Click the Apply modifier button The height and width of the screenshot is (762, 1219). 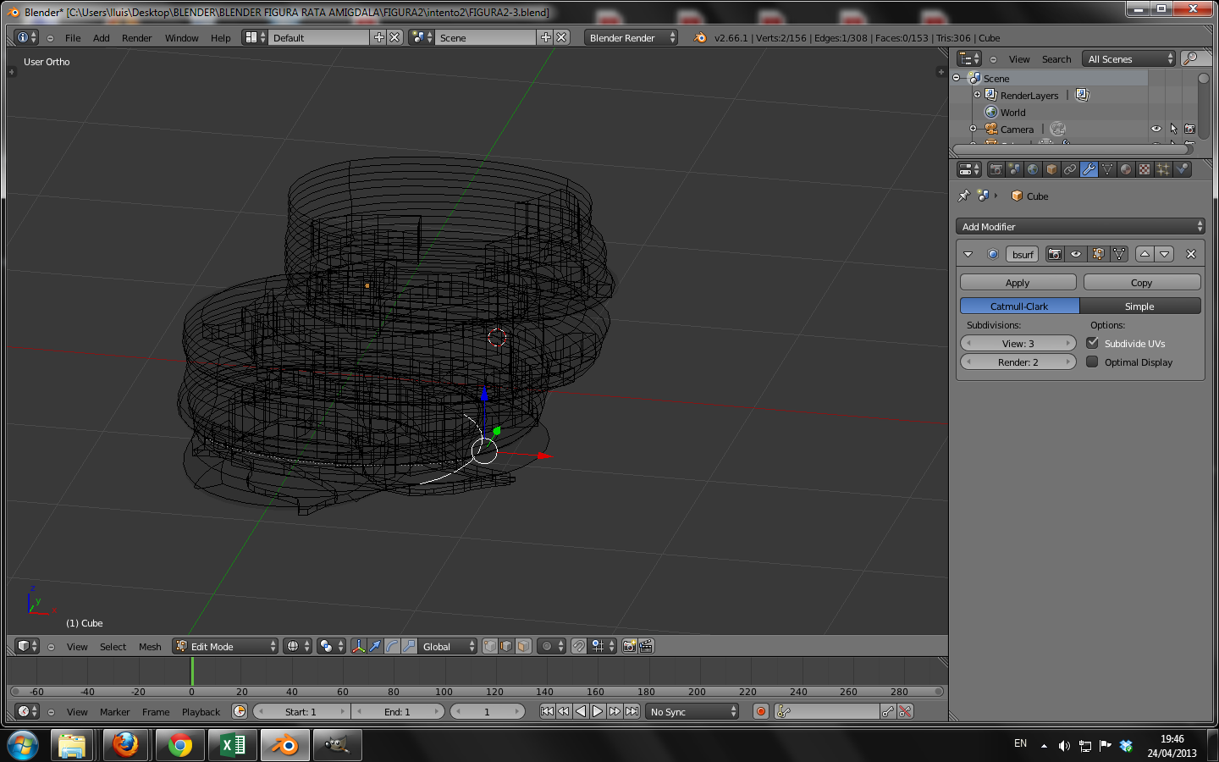[1018, 283]
